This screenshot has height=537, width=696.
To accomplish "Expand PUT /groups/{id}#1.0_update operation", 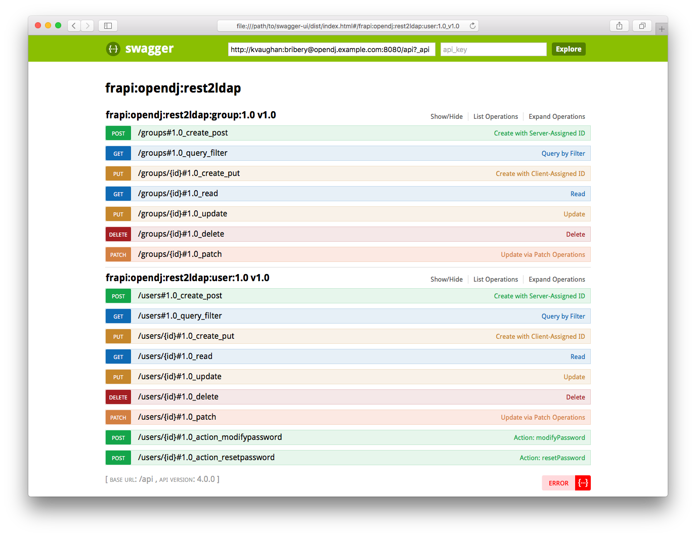I will 348,214.
